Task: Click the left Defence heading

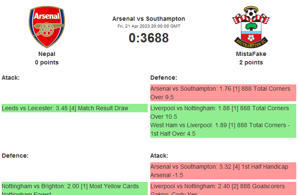Action: pyautogui.click(x=15, y=156)
